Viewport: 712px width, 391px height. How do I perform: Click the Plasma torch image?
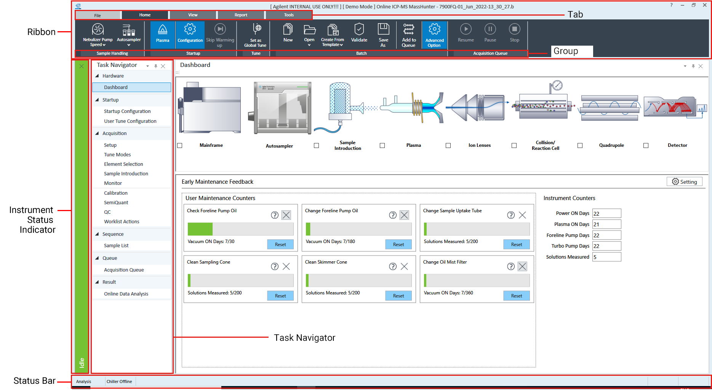click(x=412, y=108)
